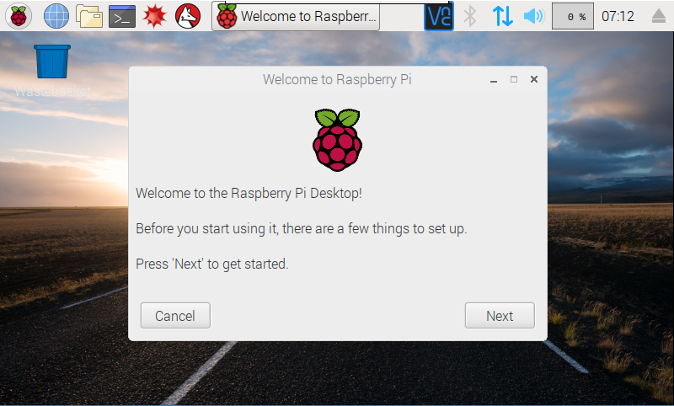674x406 pixels.
Task: Launch the Wolfram wolf icon
Action: pyautogui.click(x=188, y=16)
